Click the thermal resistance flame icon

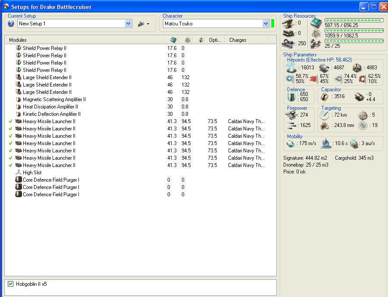coord(313,79)
